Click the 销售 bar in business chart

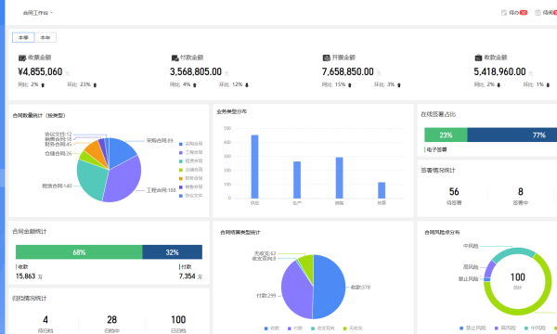(x=339, y=178)
